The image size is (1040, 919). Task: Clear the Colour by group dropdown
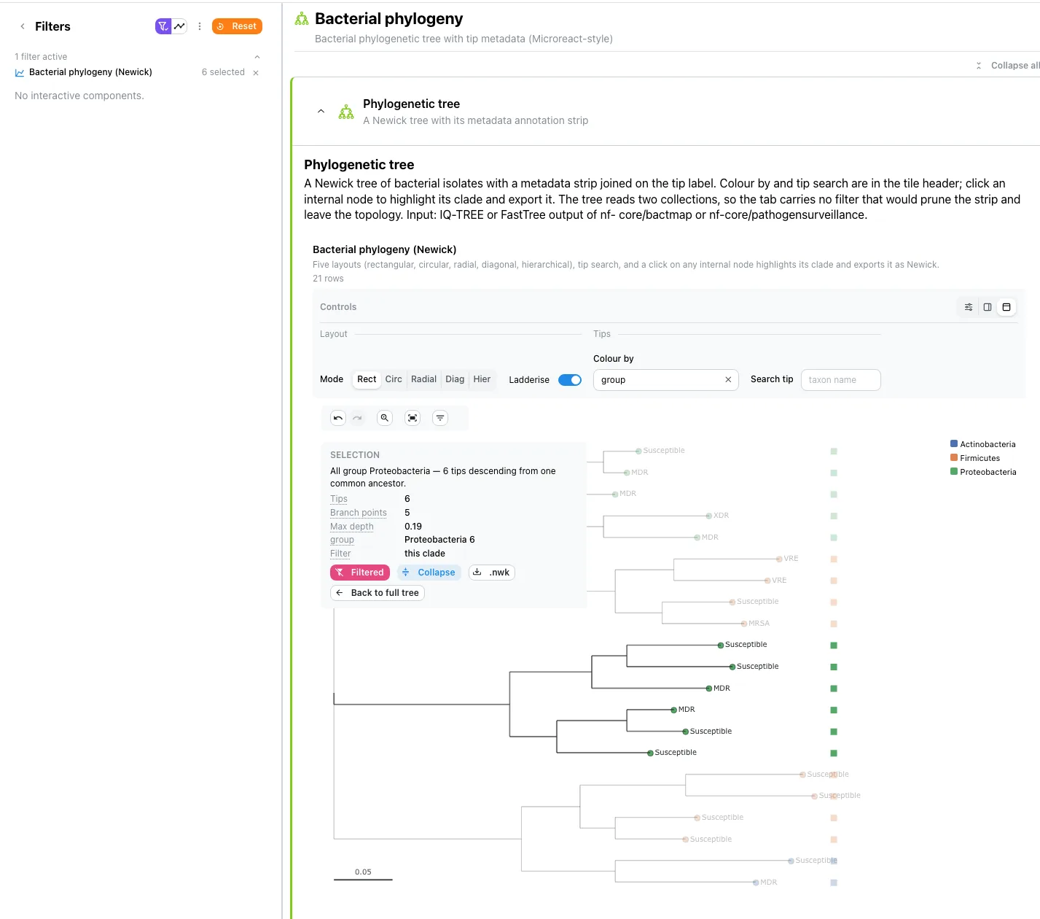(x=728, y=380)
